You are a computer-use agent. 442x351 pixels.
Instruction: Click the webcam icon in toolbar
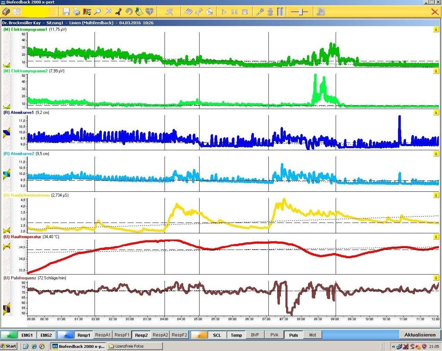(x=270, y=12)
